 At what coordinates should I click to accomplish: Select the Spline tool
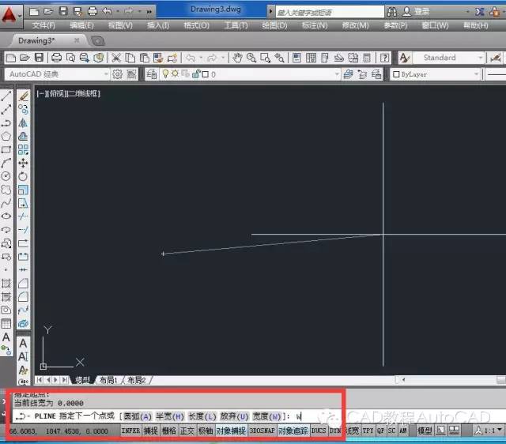point(6,203)
